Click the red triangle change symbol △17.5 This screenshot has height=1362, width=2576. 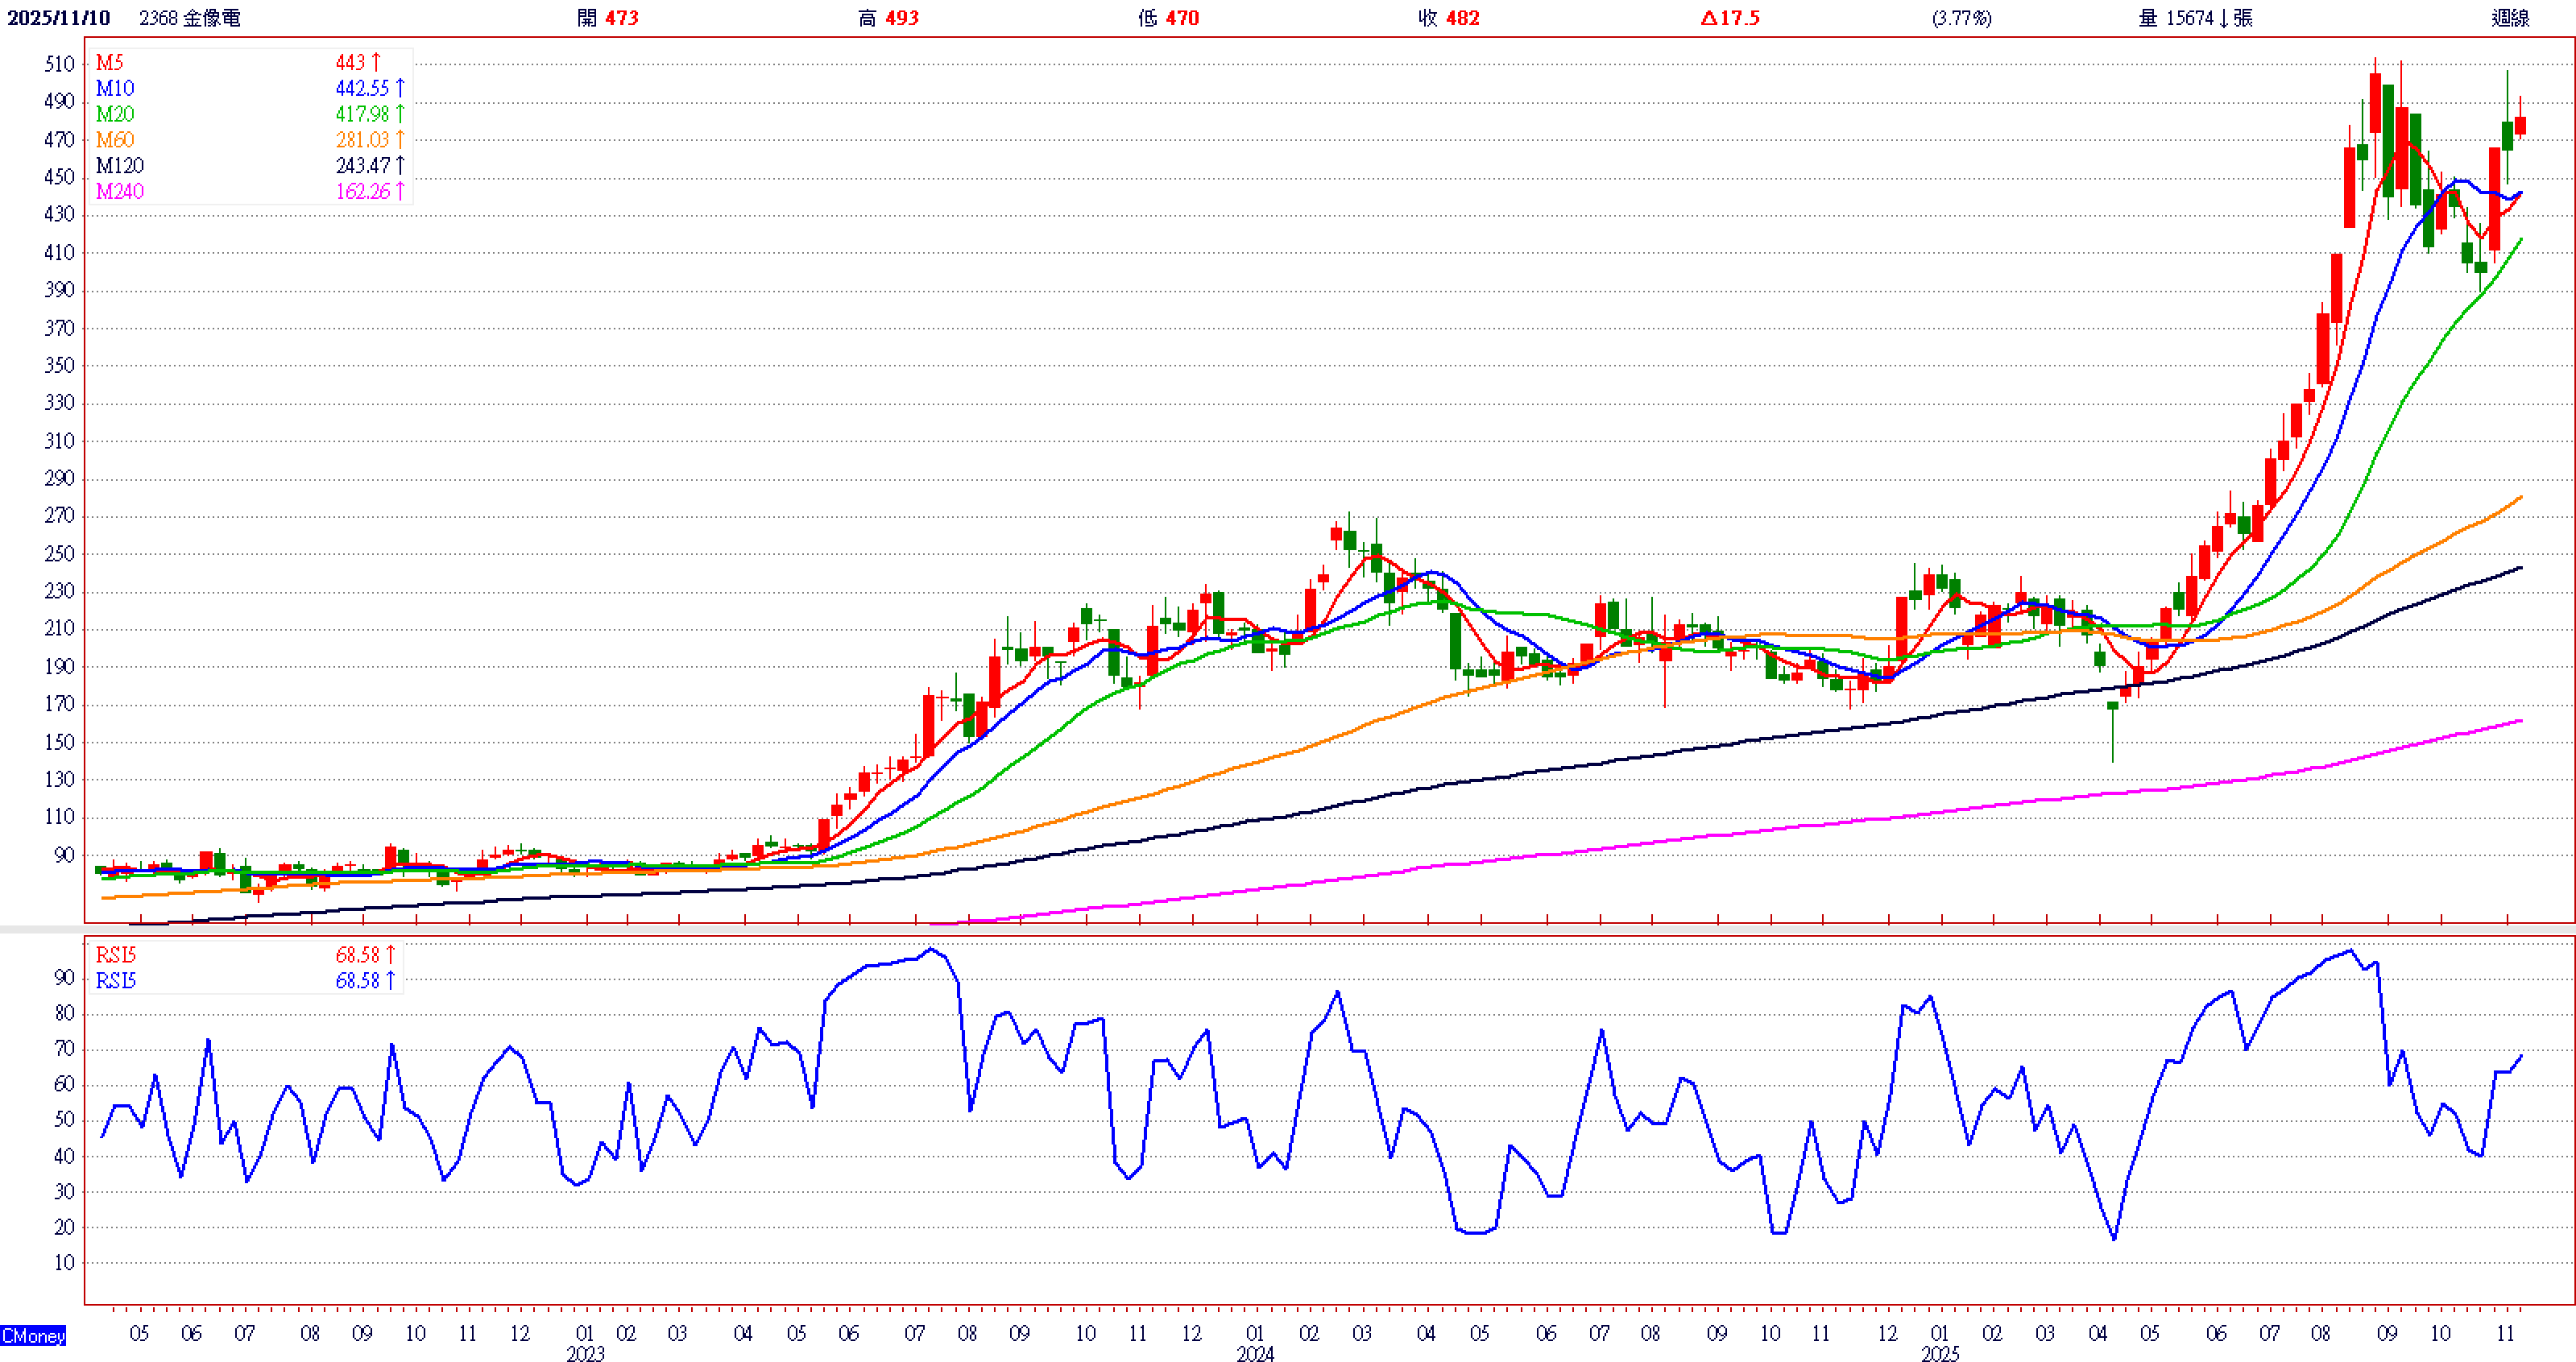(x=1709, y=18)
